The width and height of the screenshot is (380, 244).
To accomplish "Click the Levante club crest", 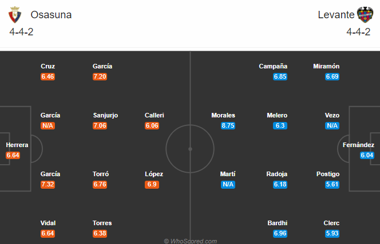I will 365,15.
